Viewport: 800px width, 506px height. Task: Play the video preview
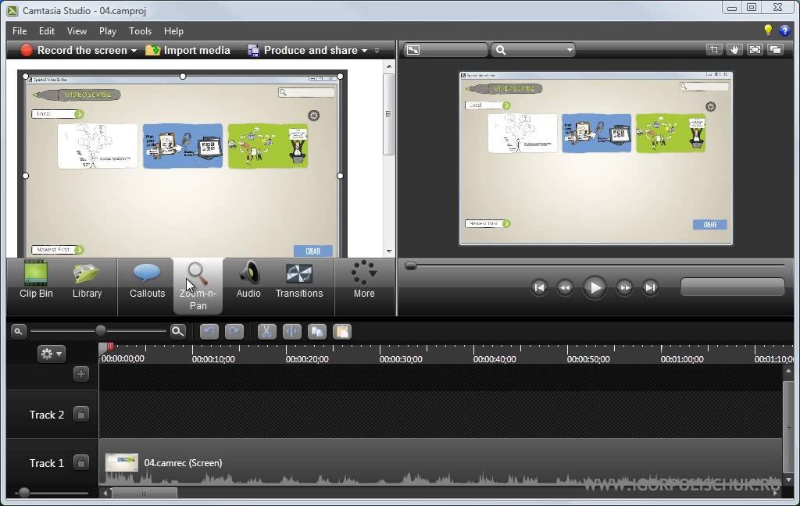595,287
